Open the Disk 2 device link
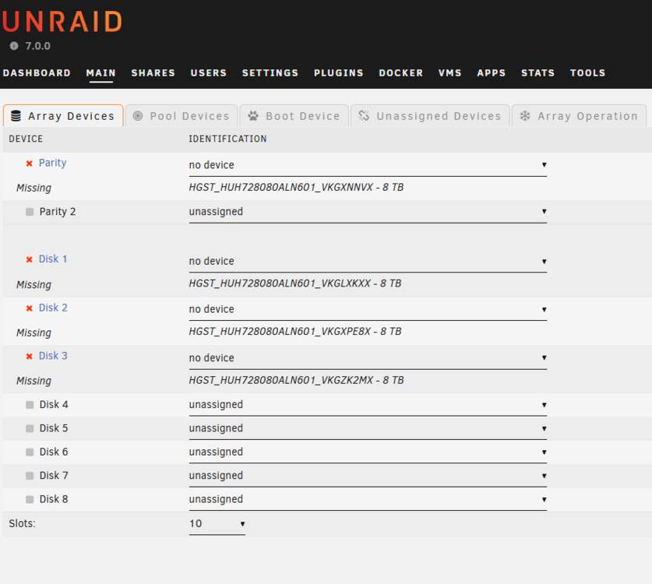This screenshot has width=652, height=584. coord(53,308)
